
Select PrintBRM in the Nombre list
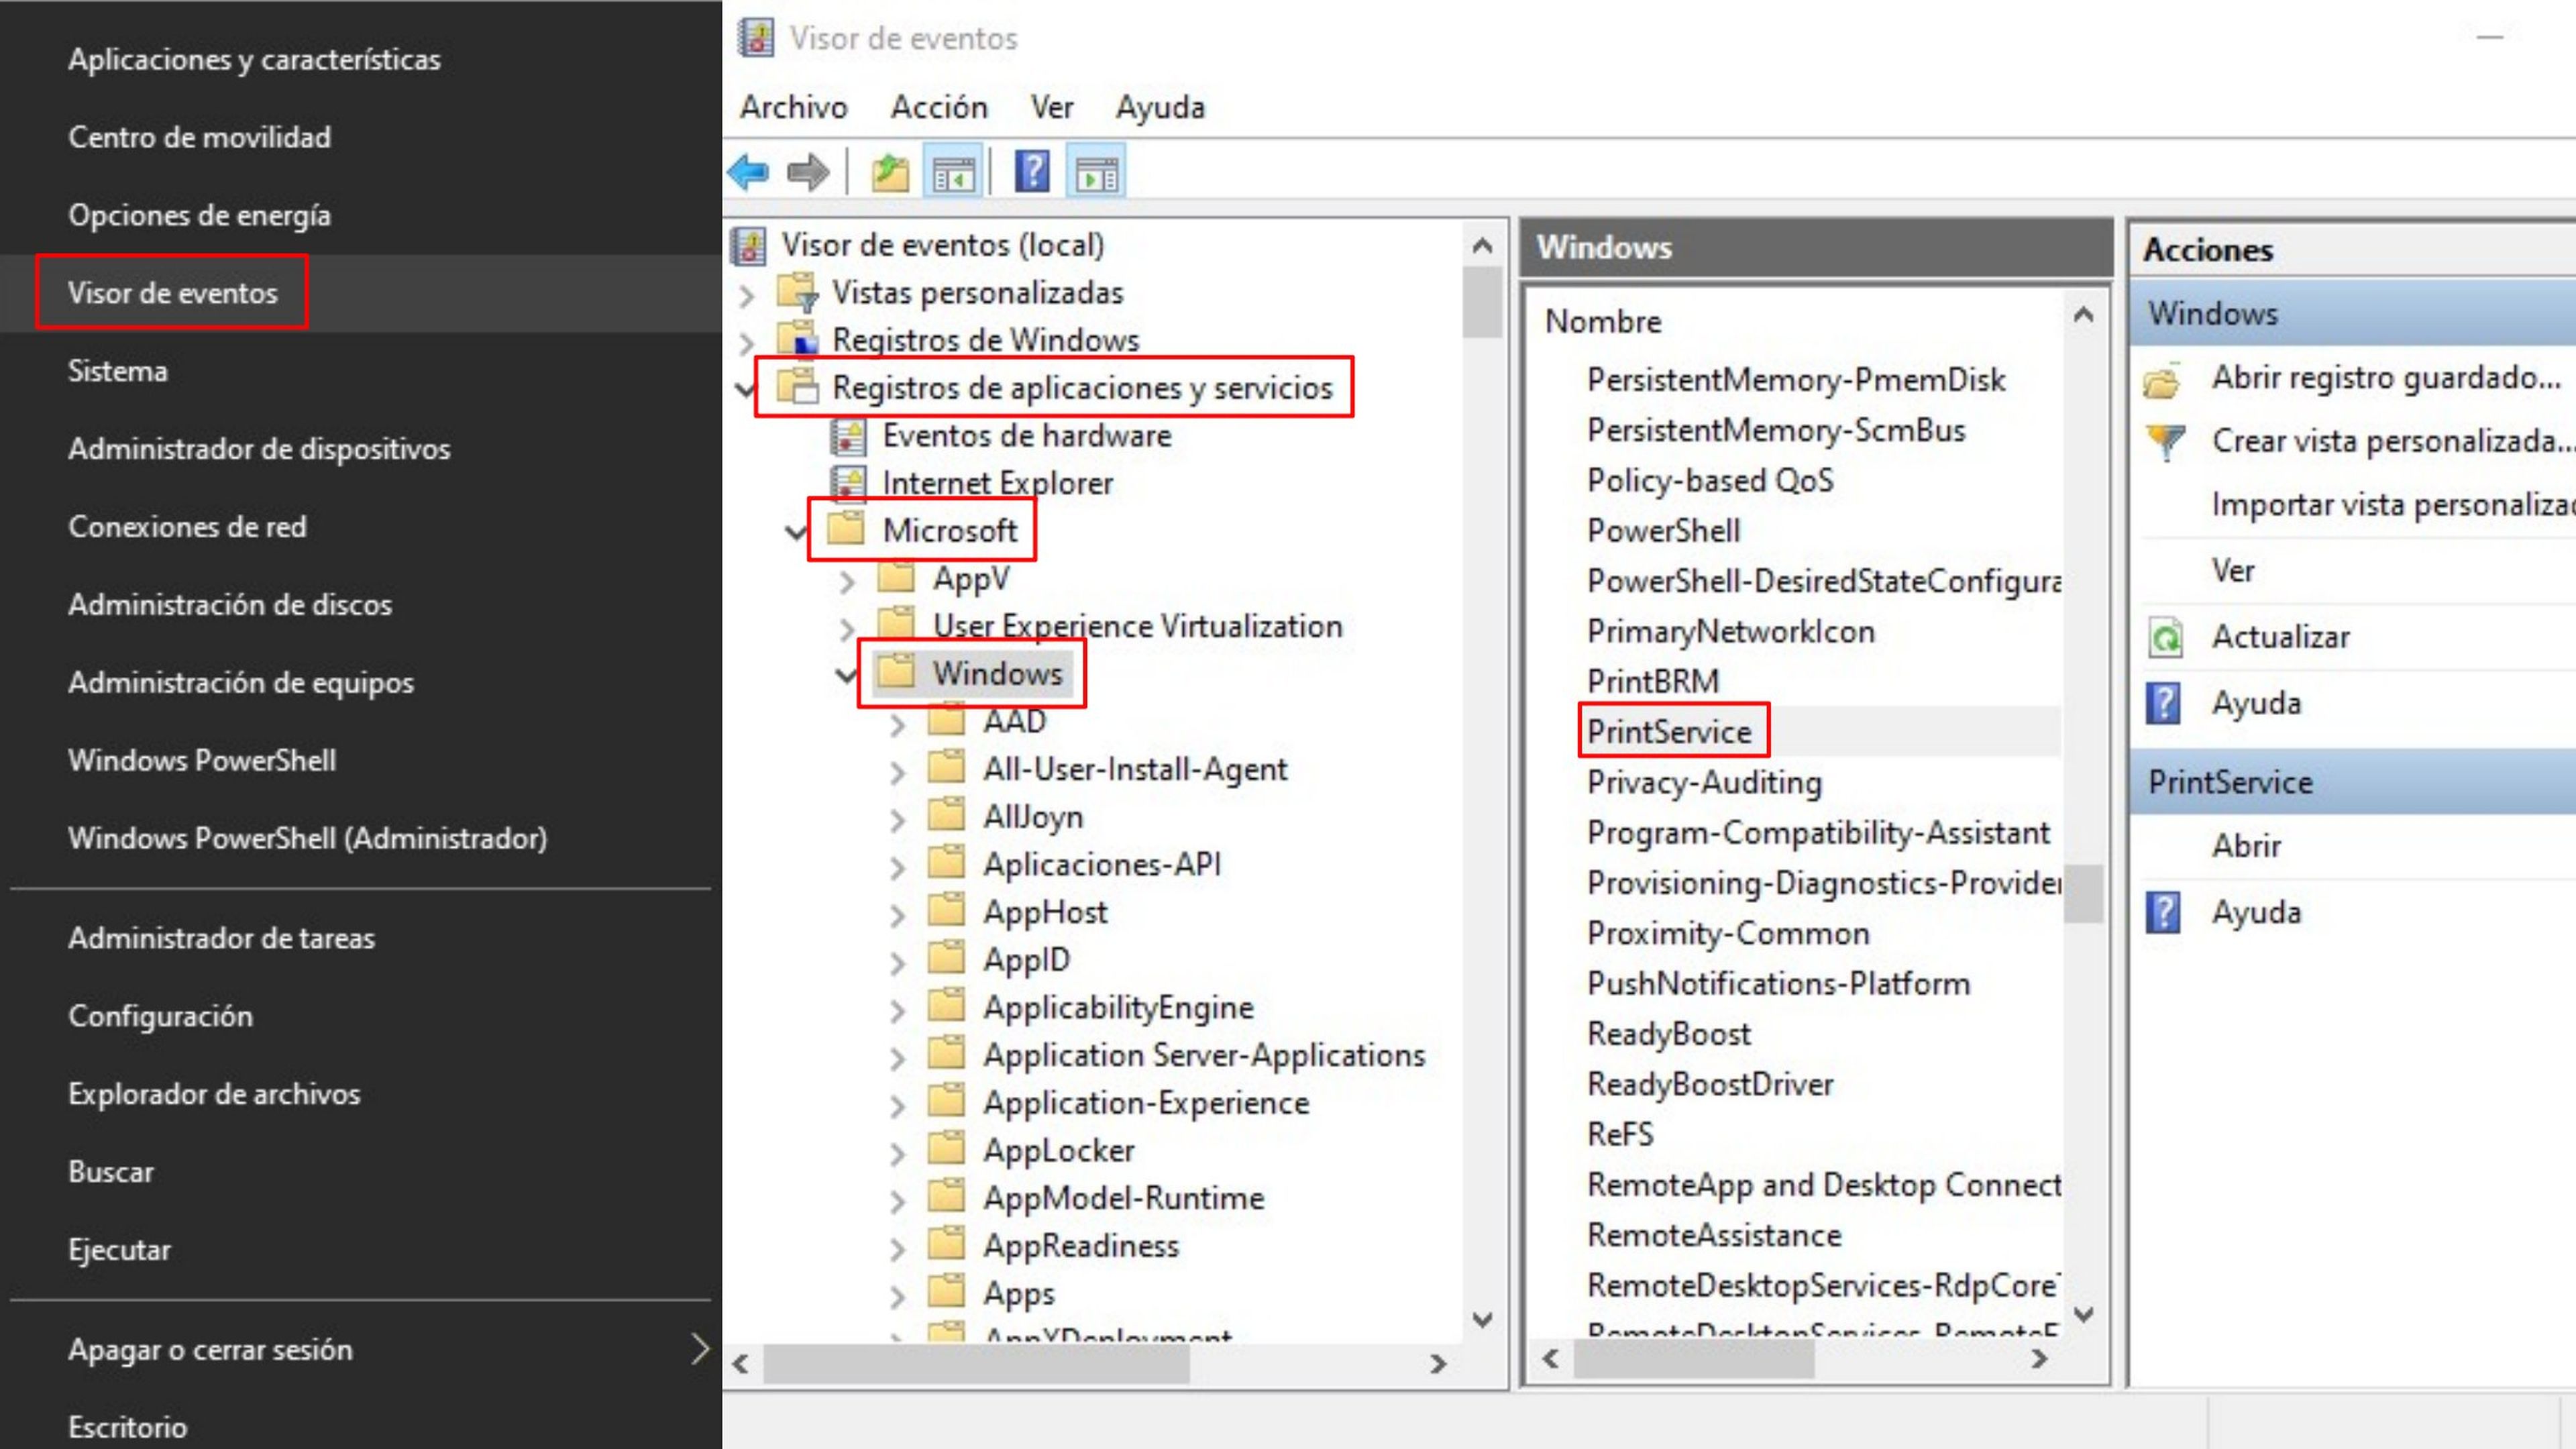[x=1653, y=681]
